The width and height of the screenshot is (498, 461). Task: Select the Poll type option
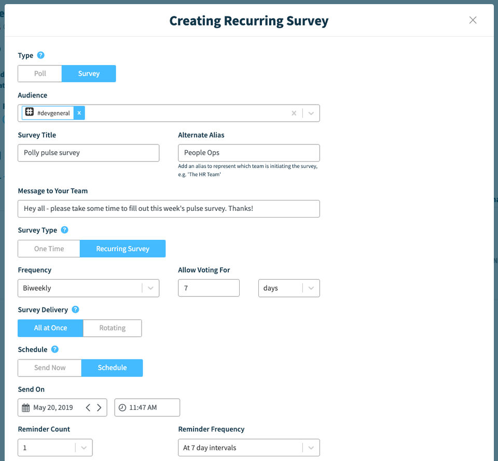coord(40,74)
